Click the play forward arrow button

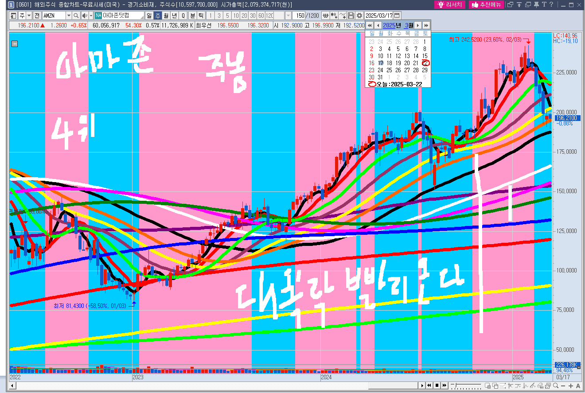click(x=422, y=385)
